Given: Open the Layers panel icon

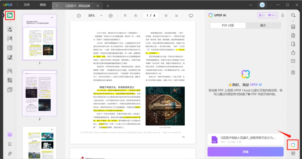Looking at the screenshot, I should pyautogui.click(x=10, y=135).
